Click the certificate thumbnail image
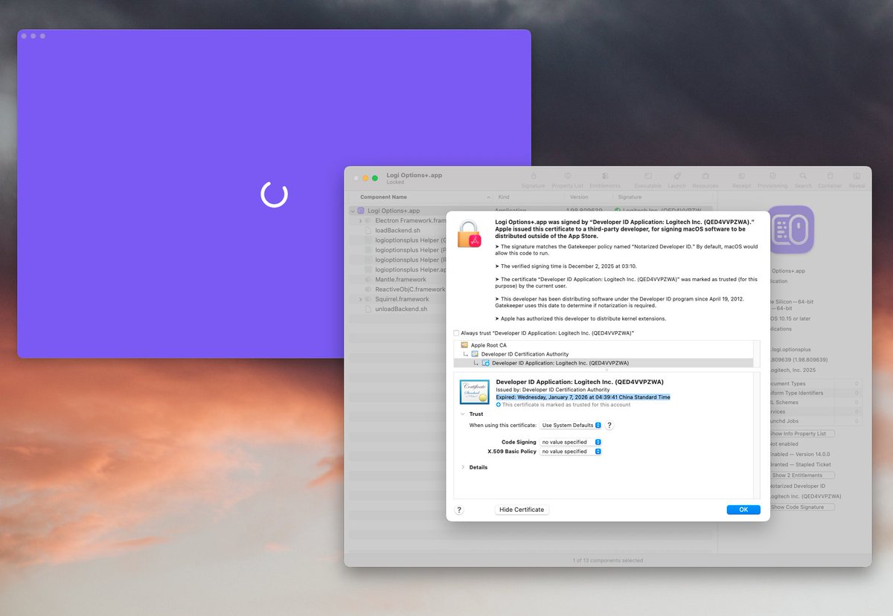The width and height of the screenshot is (893, 616). click(x=474, y=391)
